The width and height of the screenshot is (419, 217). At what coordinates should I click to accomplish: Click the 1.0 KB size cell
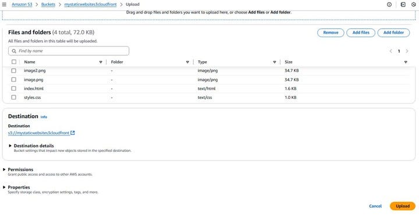290,97
